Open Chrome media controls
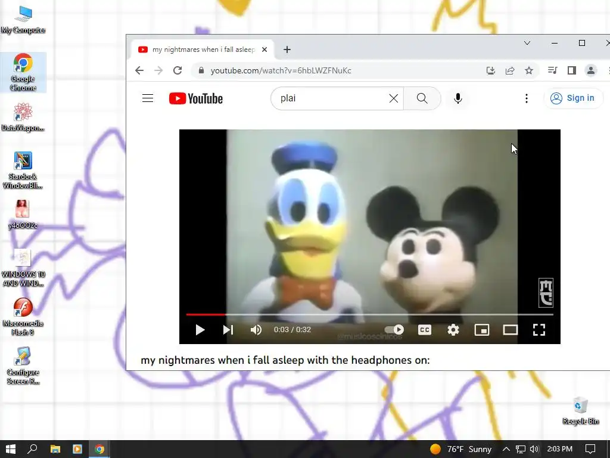 [x=552, y=70]
